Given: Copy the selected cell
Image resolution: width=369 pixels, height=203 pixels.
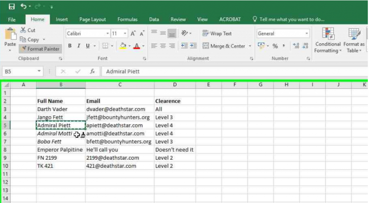Looking at the screenshot, I should coord(29,40).
